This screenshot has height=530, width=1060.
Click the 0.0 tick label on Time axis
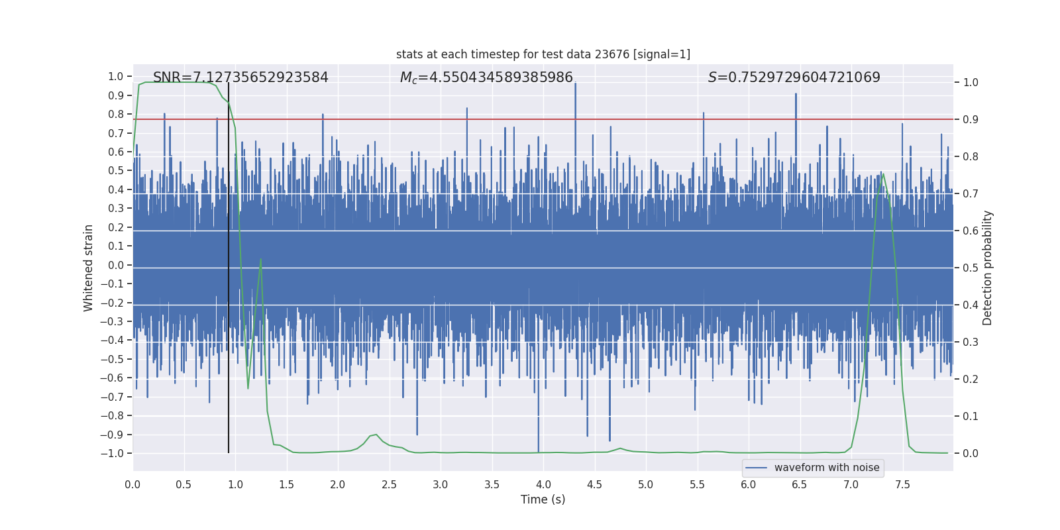tap(132, 484)
